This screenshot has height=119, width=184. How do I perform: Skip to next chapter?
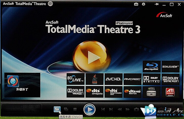[x=111, y=109]
